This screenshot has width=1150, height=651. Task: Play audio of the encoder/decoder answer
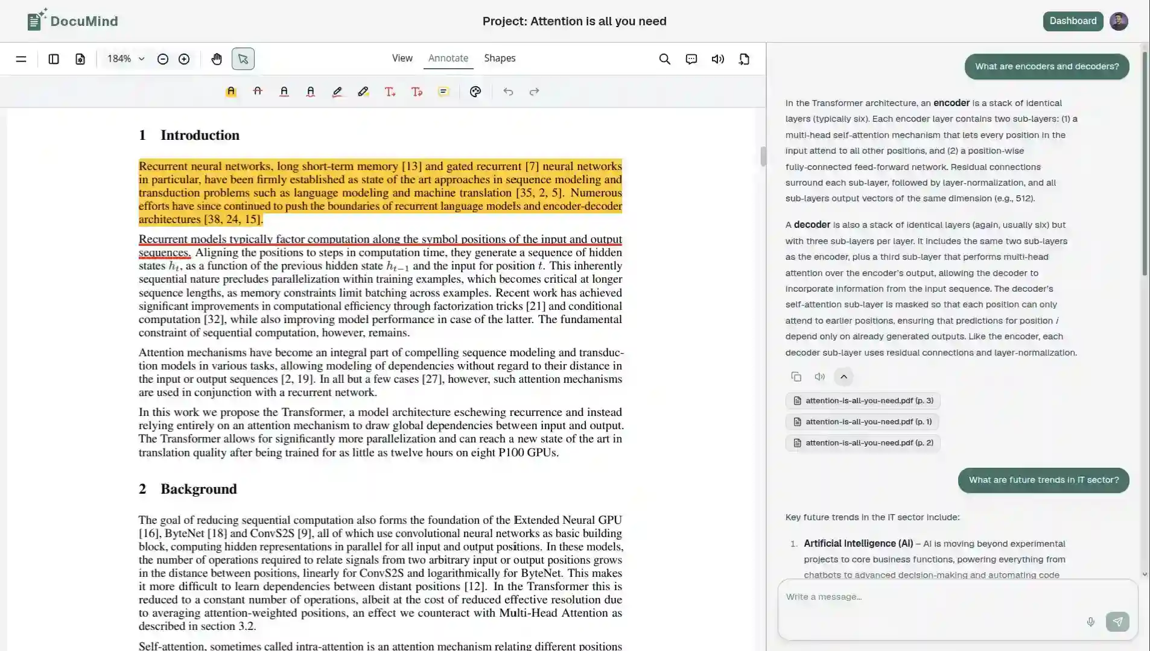(819, 377)
